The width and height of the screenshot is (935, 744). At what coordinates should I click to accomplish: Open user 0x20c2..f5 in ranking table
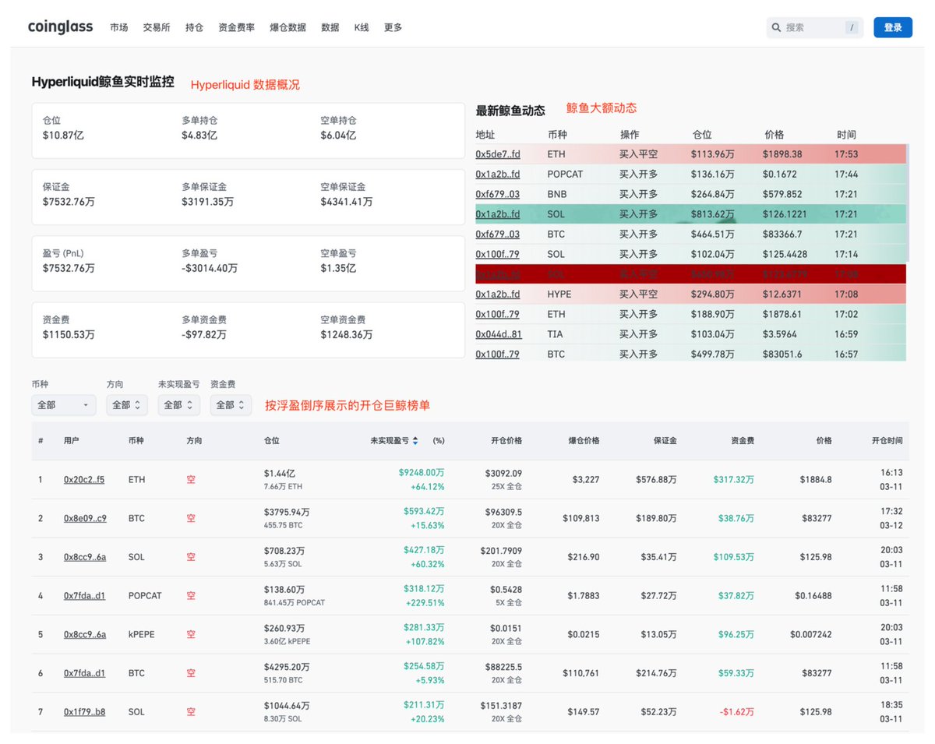pos(84,480)
